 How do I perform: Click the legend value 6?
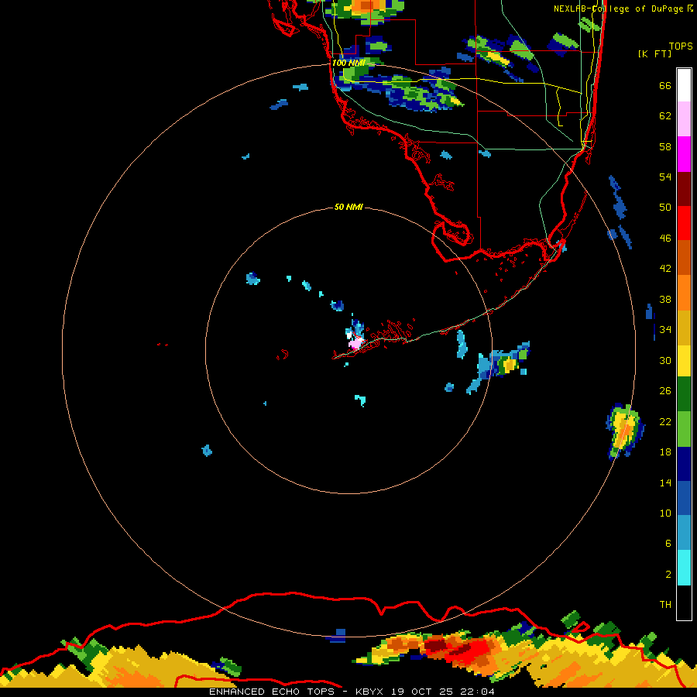pyautogui.click(x=668, y=544)
